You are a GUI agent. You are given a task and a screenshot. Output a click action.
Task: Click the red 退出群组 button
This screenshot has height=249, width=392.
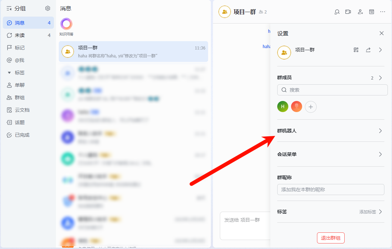point(330,238)
